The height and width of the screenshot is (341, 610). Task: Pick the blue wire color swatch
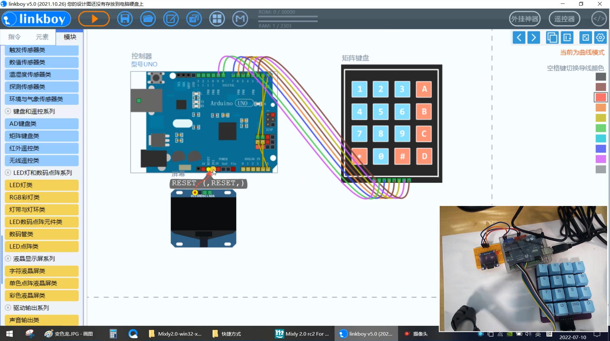point(601,149)
